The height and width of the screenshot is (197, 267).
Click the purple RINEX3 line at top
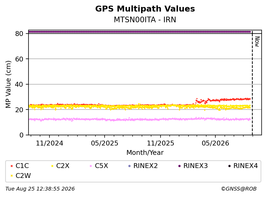140,32
